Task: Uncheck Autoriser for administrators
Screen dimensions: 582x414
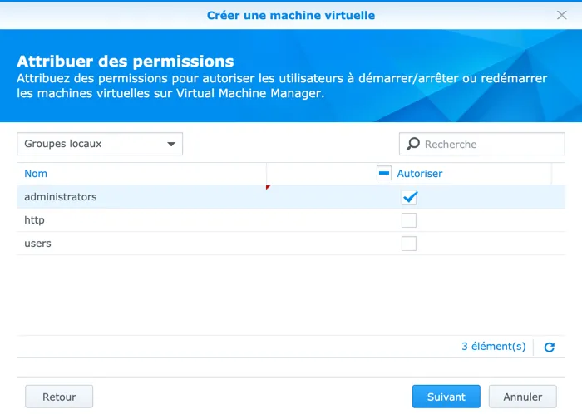Action: 409,197
